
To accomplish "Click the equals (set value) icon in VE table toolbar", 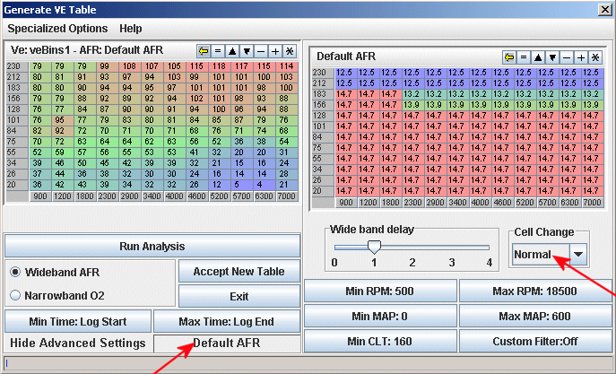I will tap(218, 51).
